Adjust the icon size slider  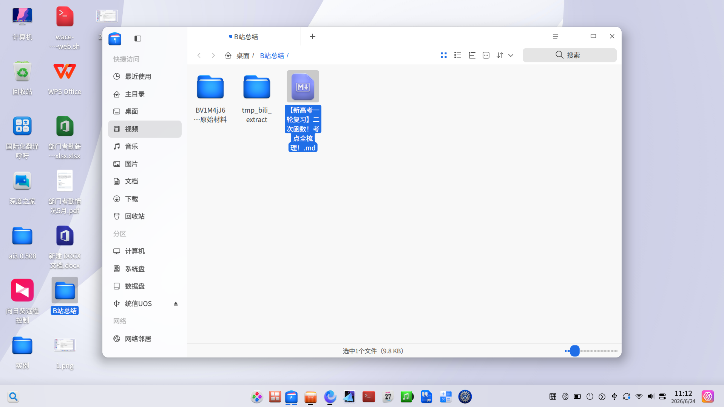pos(574,351)
